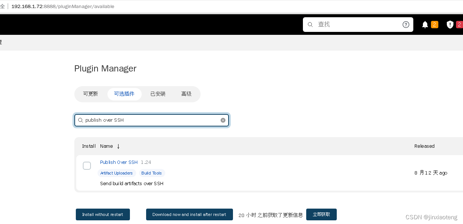Click the version number 1.24
Image resolution: width=463 pixels, height=224 pixels.
[x=146, y=162]
